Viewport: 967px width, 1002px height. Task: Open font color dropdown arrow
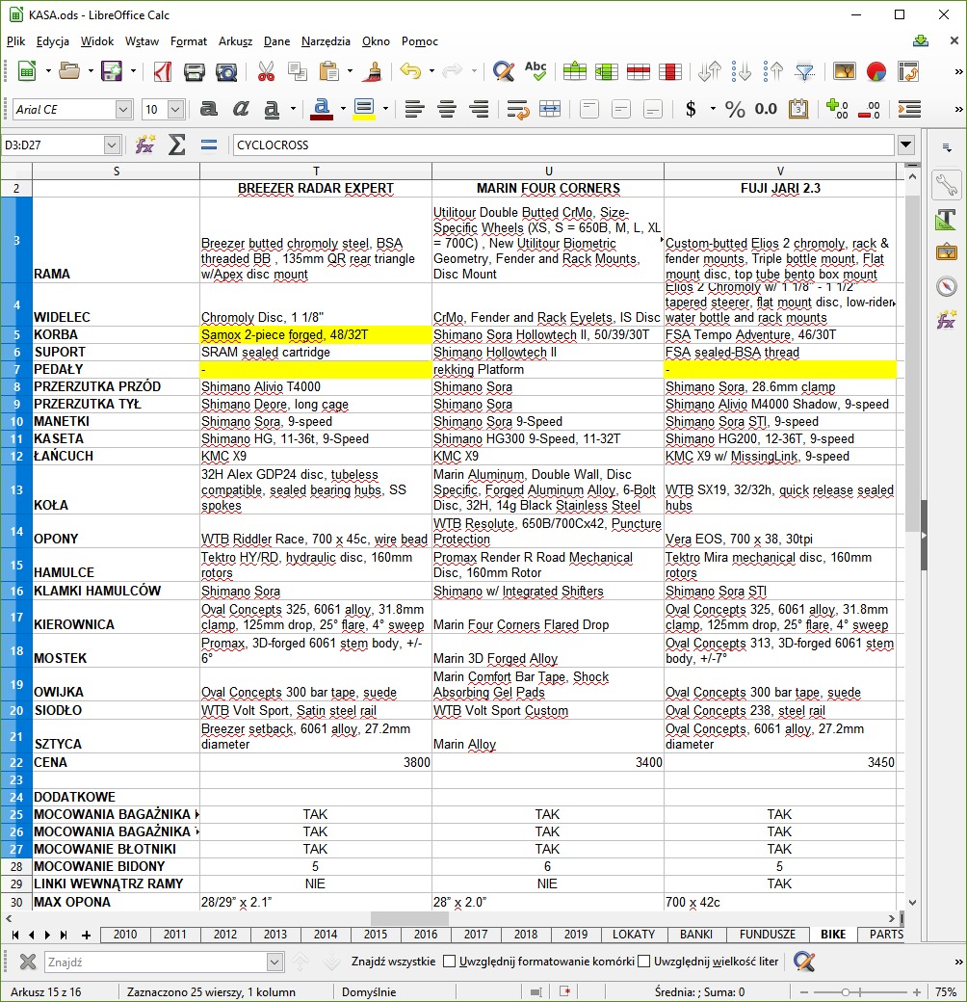pyautogui.click(x=344, y=109)
